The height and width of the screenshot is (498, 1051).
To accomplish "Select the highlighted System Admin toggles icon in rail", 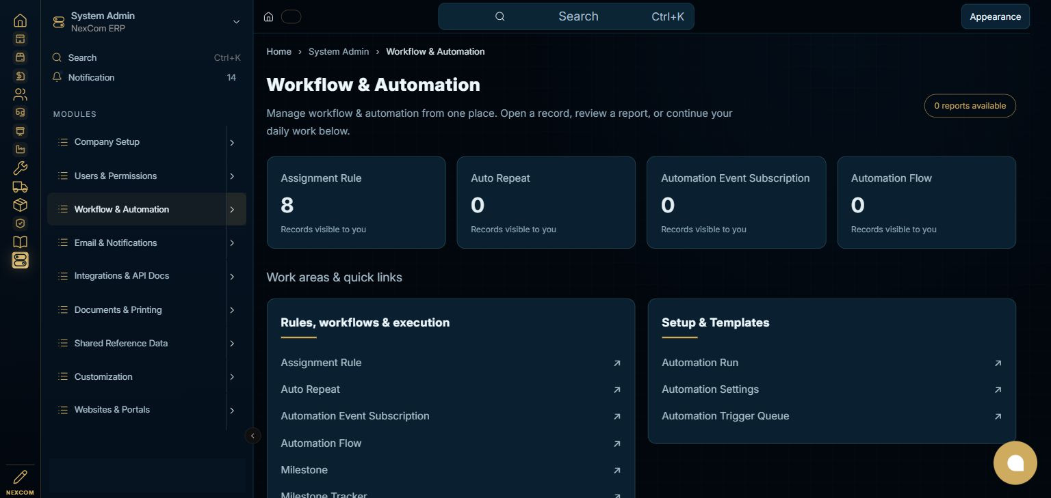I will [x=20, y=260].
